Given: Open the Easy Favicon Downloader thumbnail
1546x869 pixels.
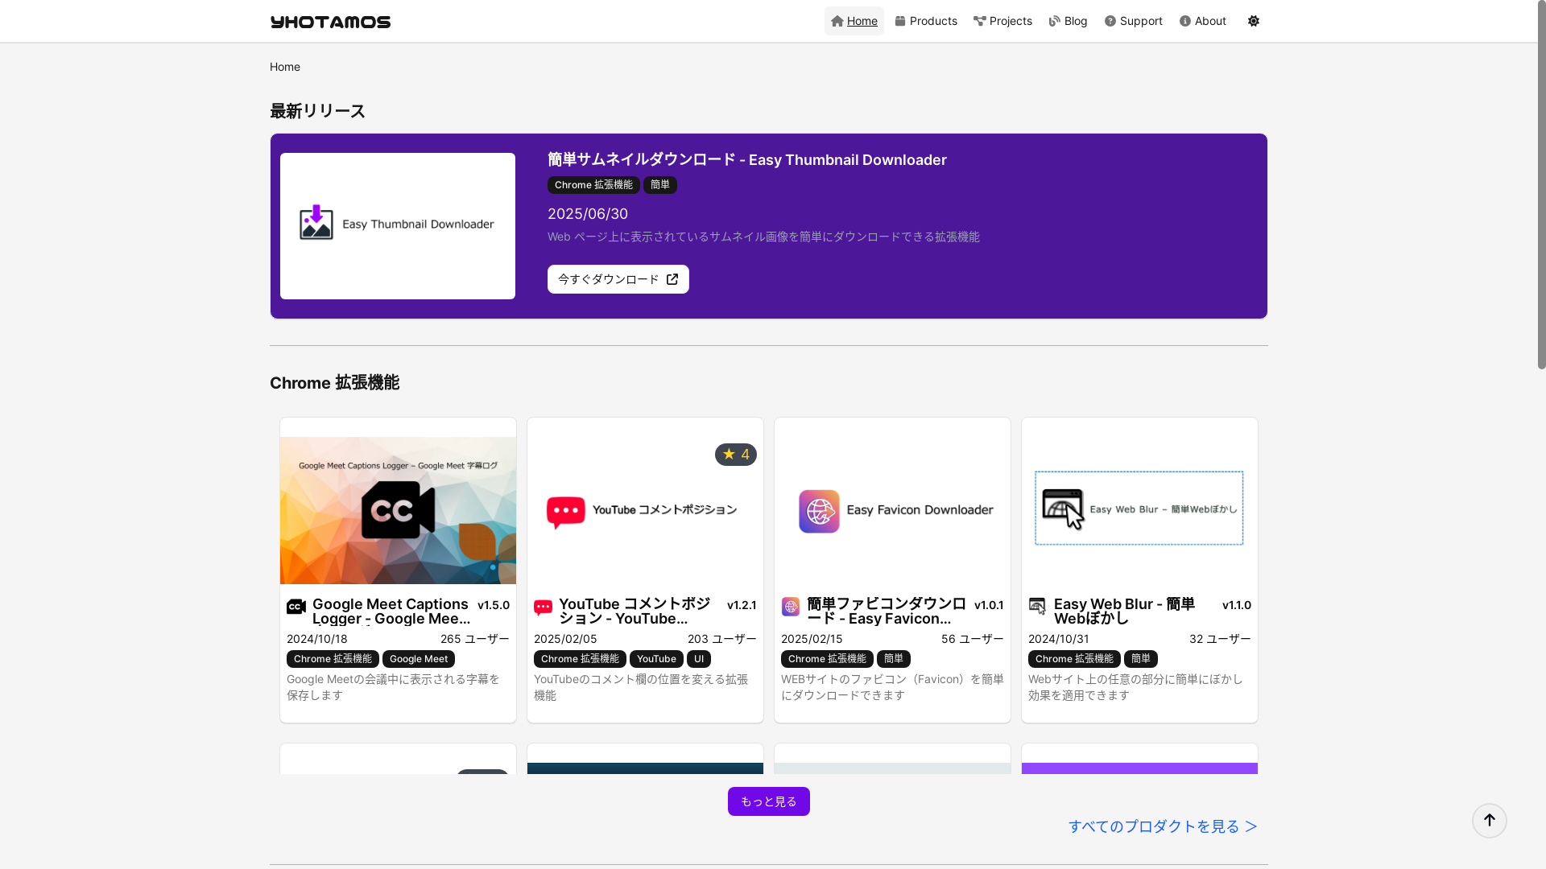Looking at the screenshot, I should pyautogui.click(x=892, y=510).
